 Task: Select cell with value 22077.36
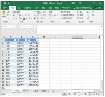[33, 43]
